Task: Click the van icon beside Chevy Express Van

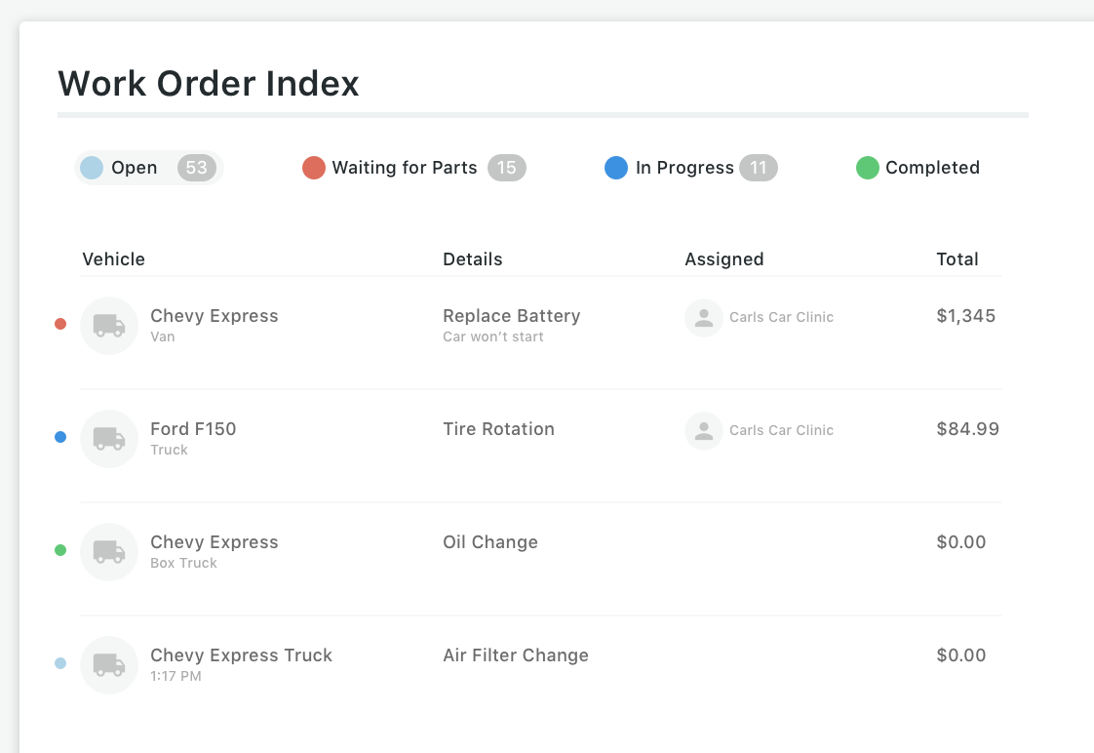Action: click(x=109, y=326)
